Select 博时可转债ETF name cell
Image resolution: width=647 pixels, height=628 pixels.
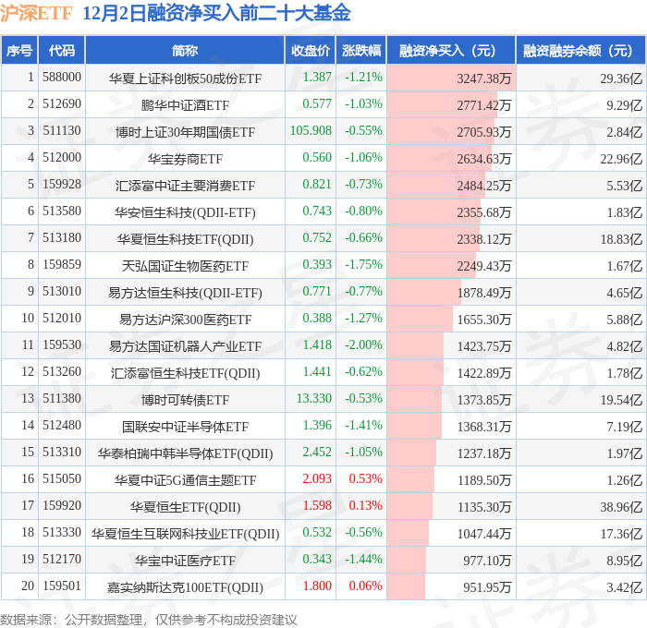point(185,400)
